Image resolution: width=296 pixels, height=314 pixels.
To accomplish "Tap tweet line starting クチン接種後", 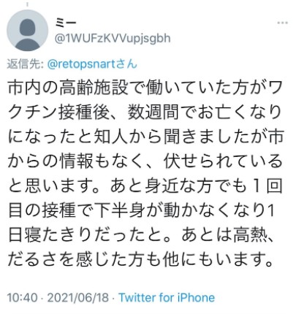I will click(x=145, y=112).
